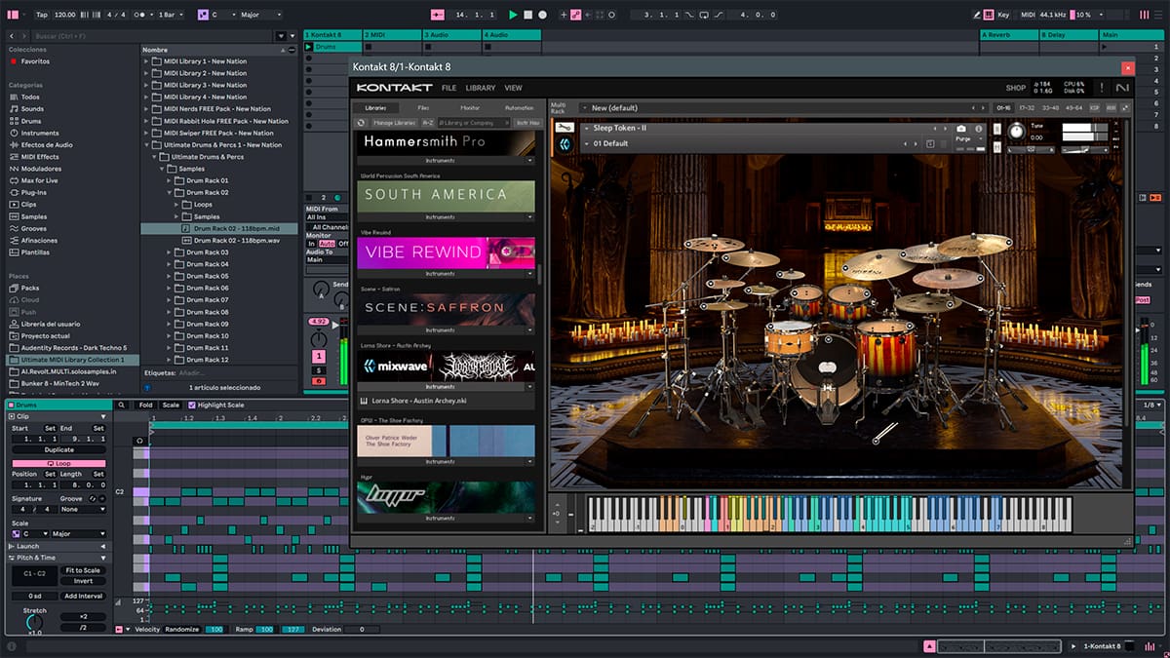Open the Plug-Ins category
This screenshot has height=658, width=1170.
(33, 192)
